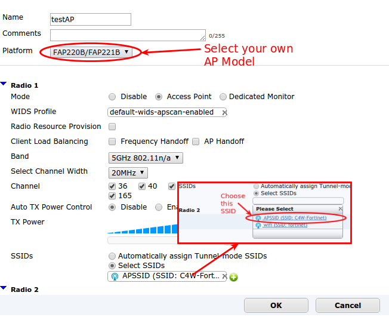
Task: Select Enable for Auto TX Power Control
Action: (159, 207)
